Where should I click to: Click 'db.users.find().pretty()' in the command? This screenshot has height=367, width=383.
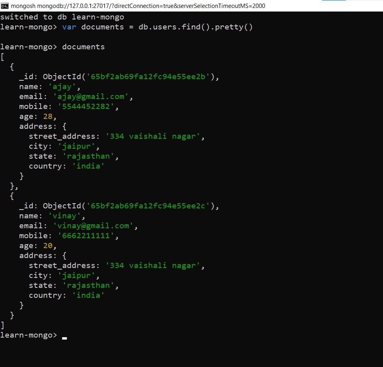195,27
